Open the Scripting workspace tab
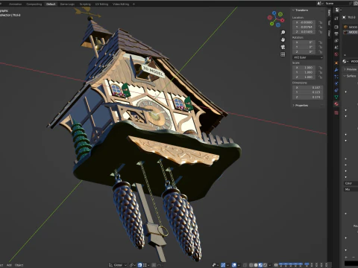This screenshot has width=358, height=268. (85, 4)
